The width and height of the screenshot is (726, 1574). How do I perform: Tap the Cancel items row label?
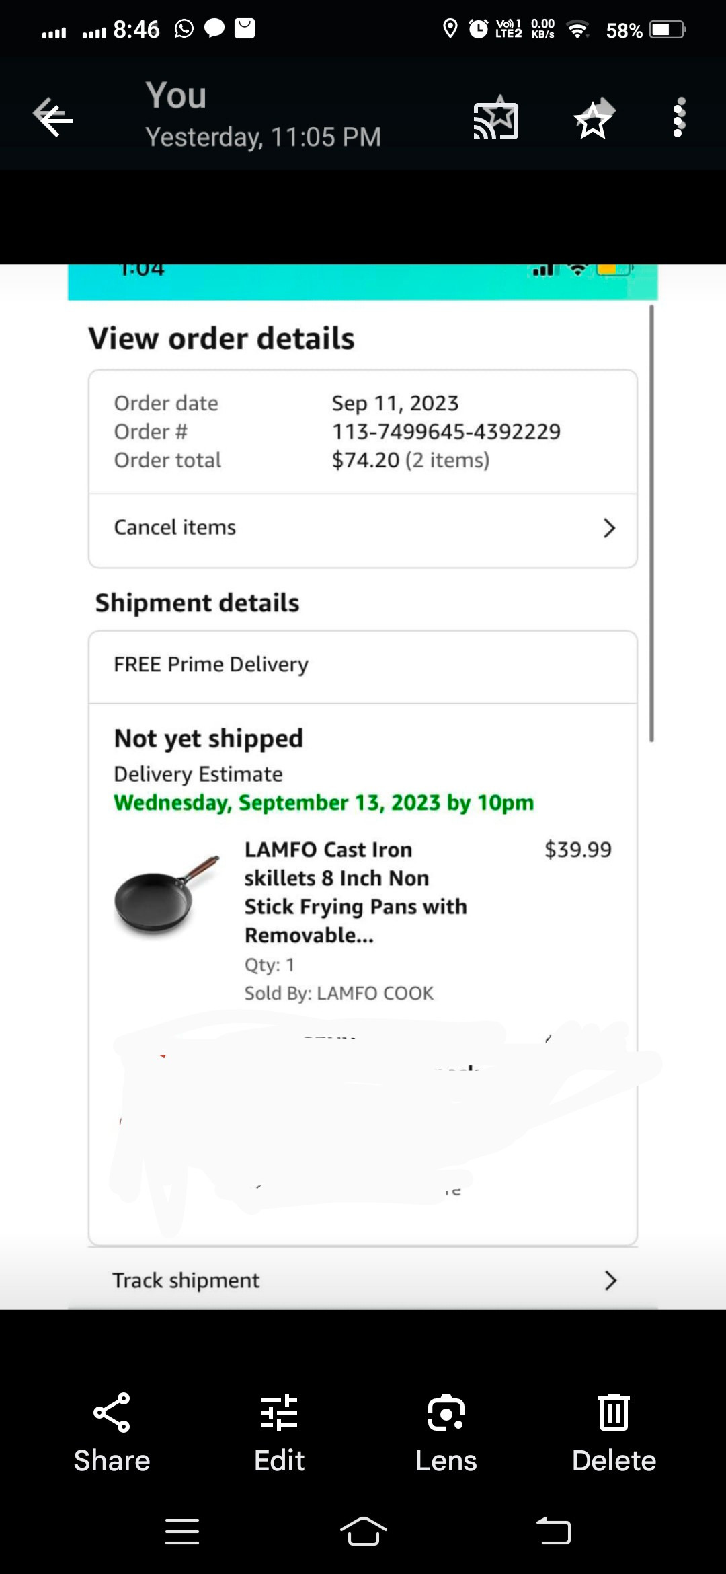coord(175,527)
